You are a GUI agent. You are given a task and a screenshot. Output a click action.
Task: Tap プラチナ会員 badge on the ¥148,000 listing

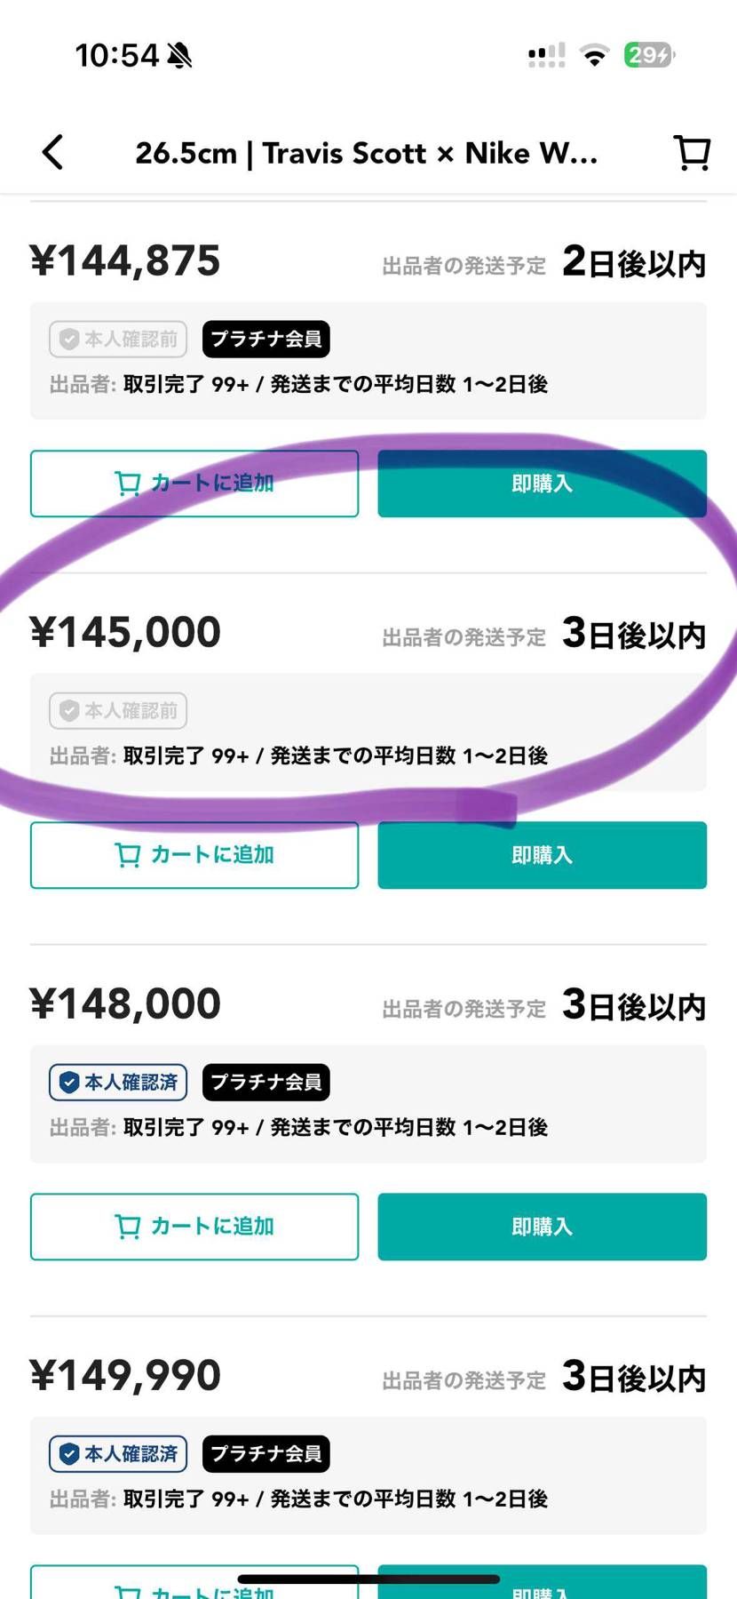(265, 1082)
